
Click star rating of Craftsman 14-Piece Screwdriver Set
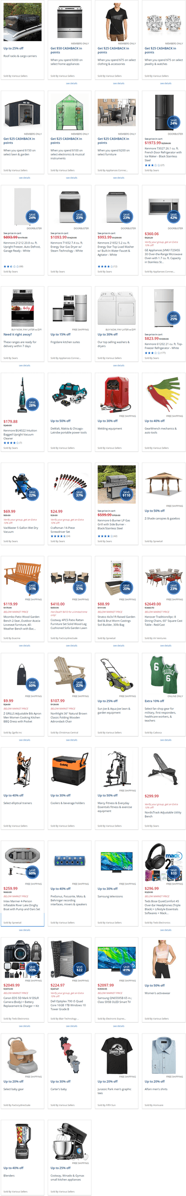pos(58,536)
